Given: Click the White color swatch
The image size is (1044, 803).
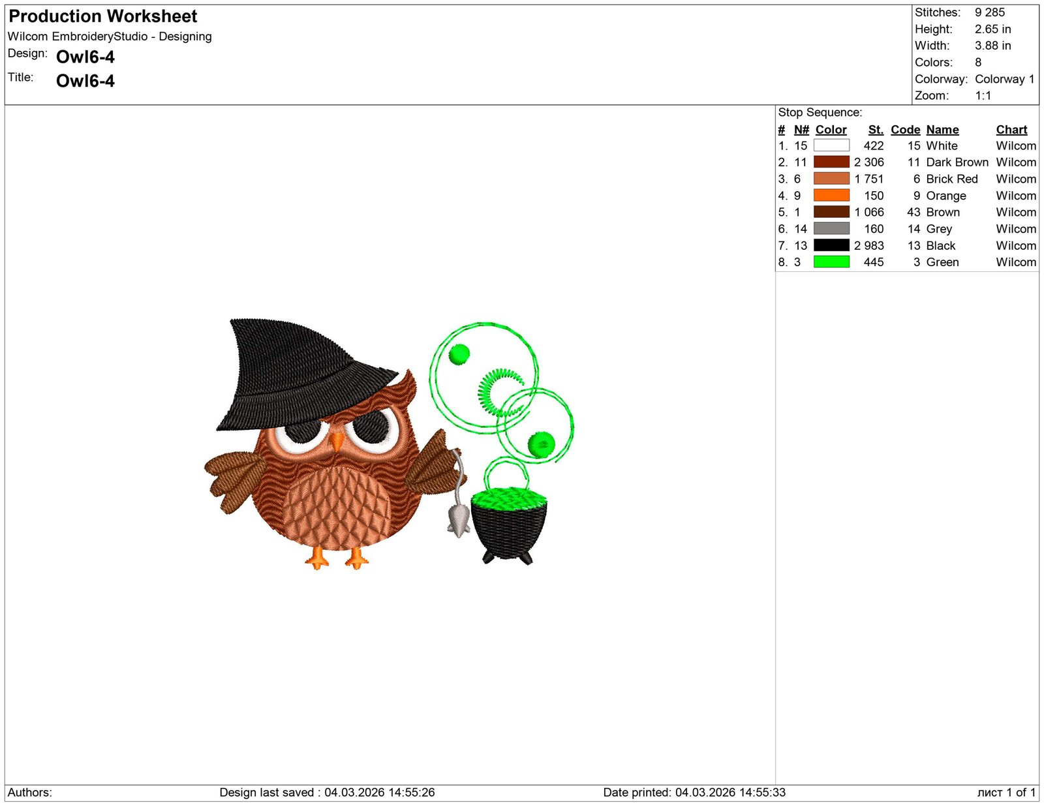Looking at the screenshot, I should 831,145.
